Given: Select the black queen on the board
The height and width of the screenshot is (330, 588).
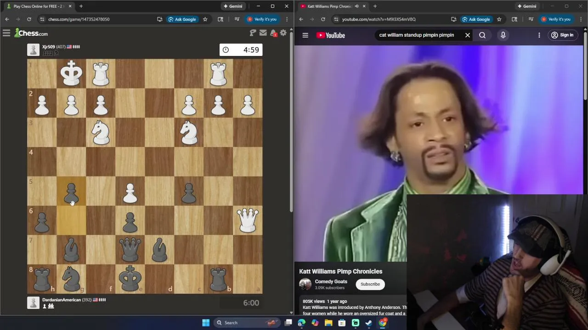Looking at the screenshot, I should pos(130,249).
